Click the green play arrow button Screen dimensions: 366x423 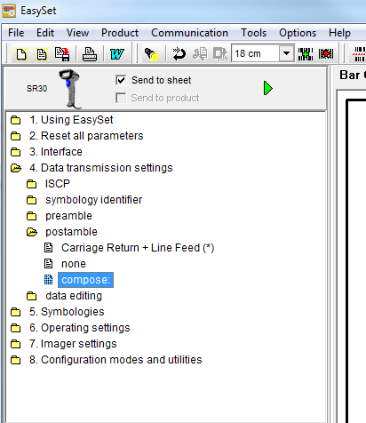pyautogui.click(x=268, y=88)
